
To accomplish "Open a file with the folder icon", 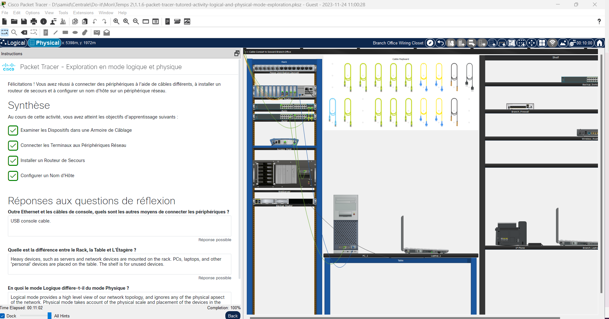I will click(14, 21).
